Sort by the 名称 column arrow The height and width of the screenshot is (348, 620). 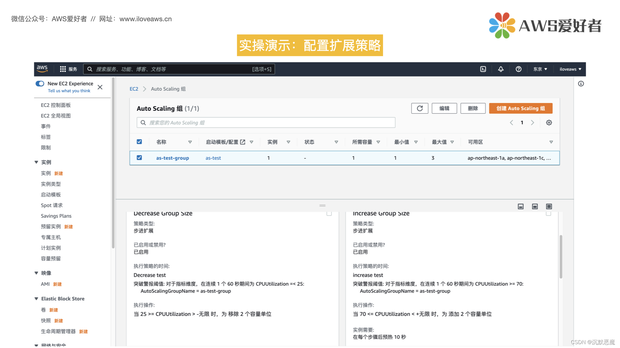click(x=190, y=142)
